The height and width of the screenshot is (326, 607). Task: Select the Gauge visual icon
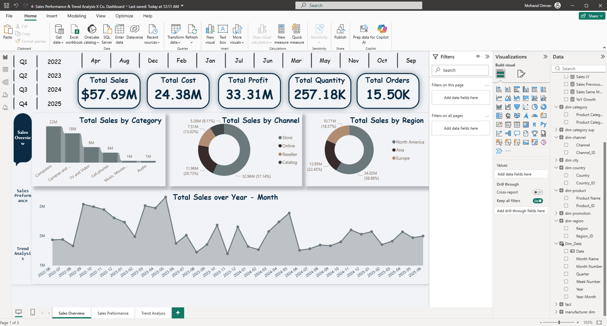534,116
